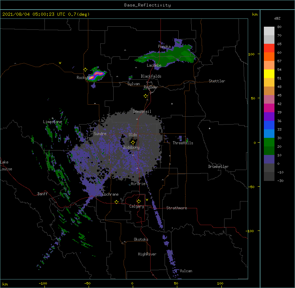Click the Drumheller city label
Screen dimensions: 295x288
(x=218, y=167)
